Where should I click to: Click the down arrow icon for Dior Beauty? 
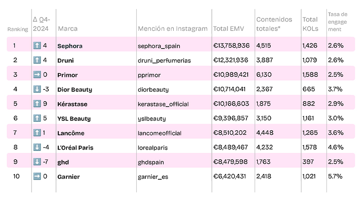click(x=37, y=89)
